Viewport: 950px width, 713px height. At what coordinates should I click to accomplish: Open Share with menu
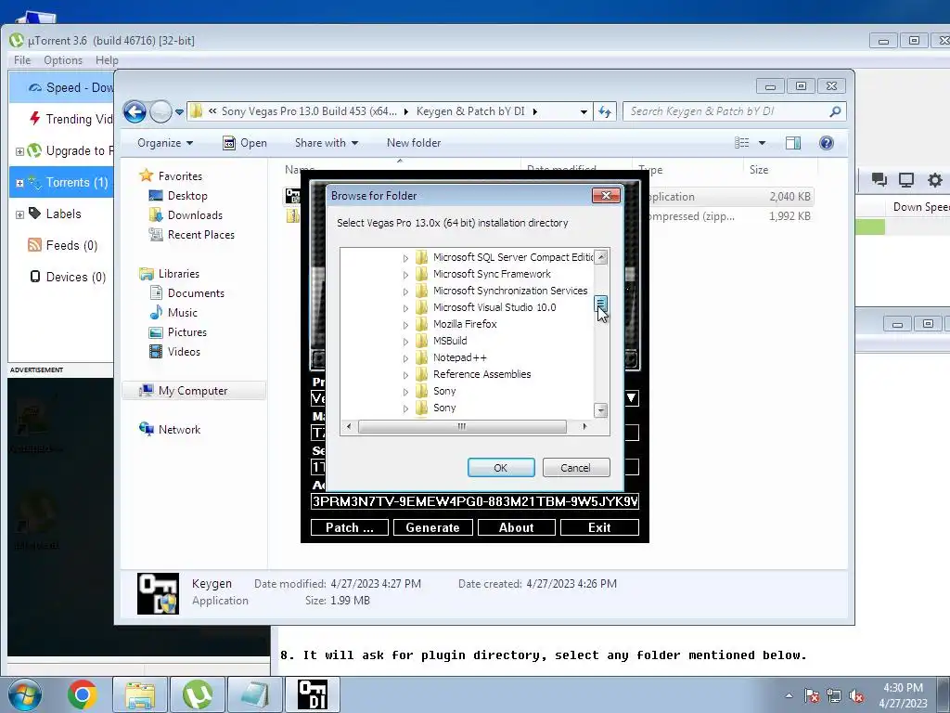tap(326, 143)
